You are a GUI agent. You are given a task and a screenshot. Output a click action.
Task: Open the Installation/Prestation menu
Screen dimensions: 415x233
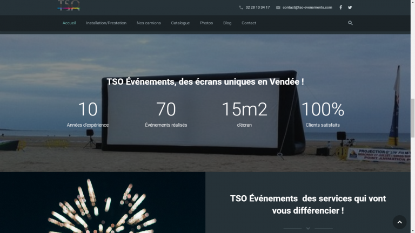106,23
